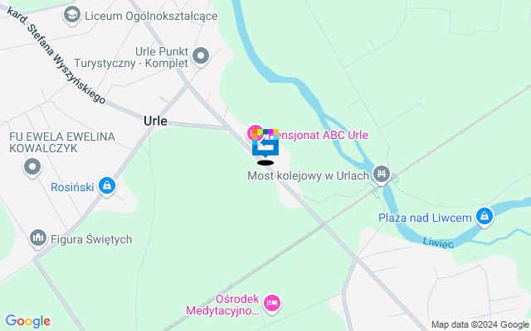Click the Pensjonat ABC Urle text label
This screenshot has width=531, height=331.
tap(318, 135)
